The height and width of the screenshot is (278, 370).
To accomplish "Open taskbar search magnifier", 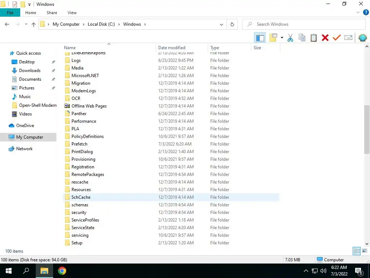I will [x=26, y=271].
